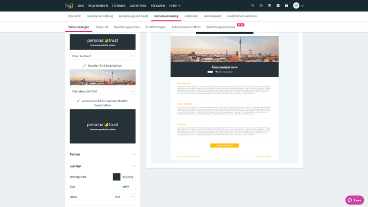
Task: Switch to the Jobbörsen tab
Action: coord(191,16)
